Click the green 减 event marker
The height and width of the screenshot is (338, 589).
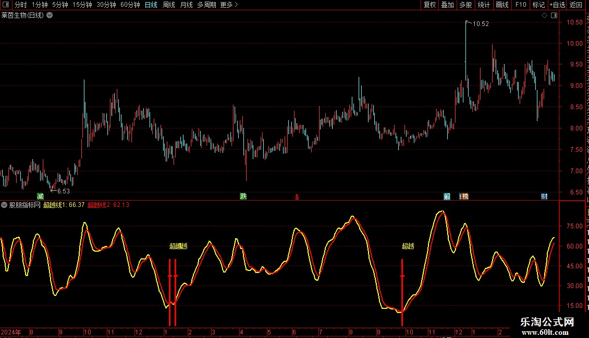pos(41,197)
